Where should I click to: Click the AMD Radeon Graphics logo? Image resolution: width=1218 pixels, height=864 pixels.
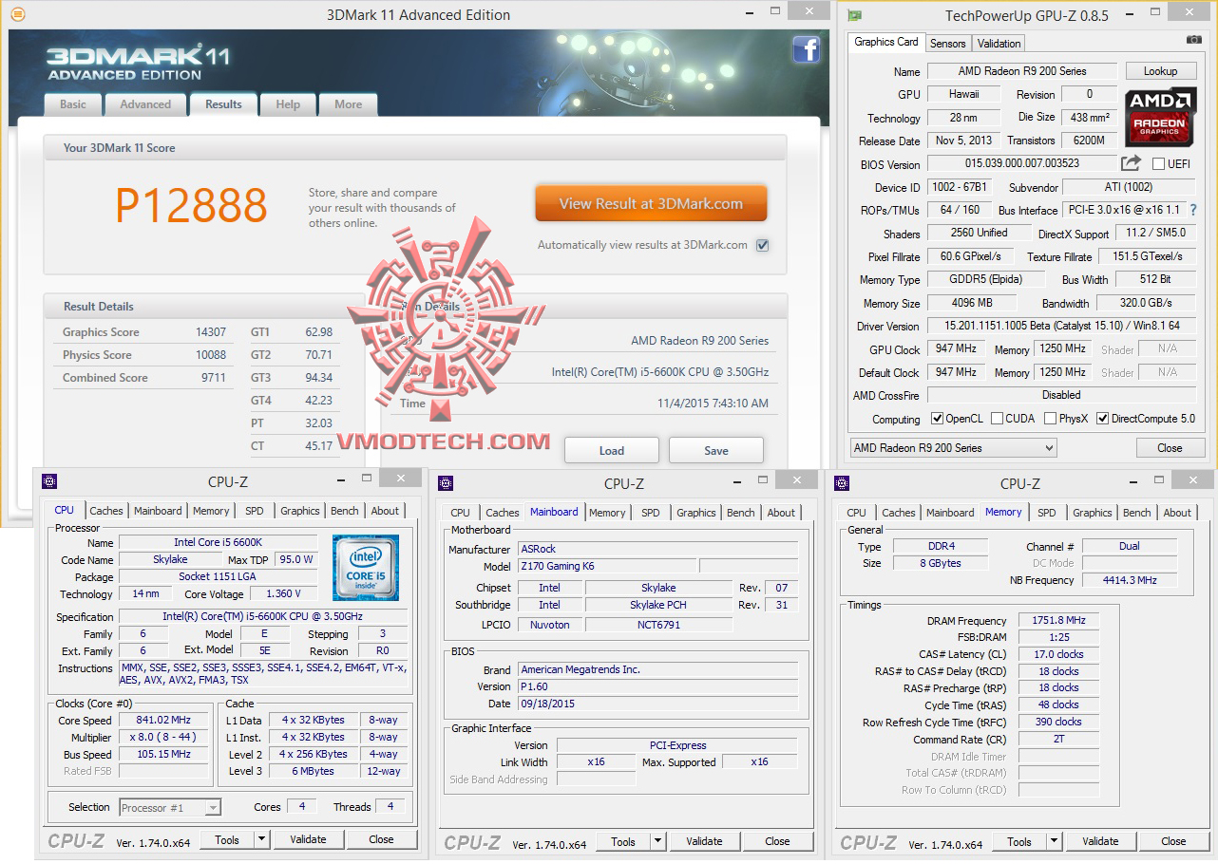(1159, 118)
